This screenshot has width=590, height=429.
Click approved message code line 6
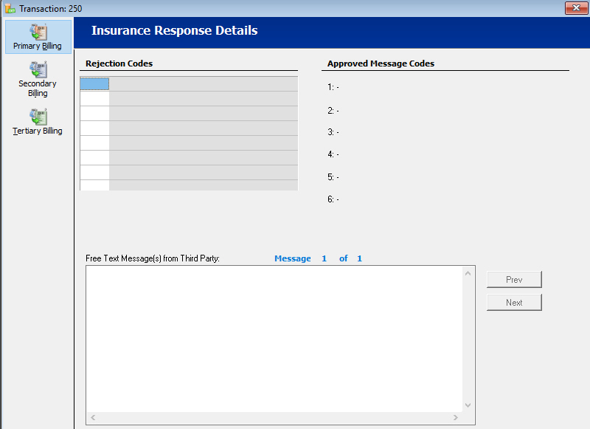pos(333,199)
